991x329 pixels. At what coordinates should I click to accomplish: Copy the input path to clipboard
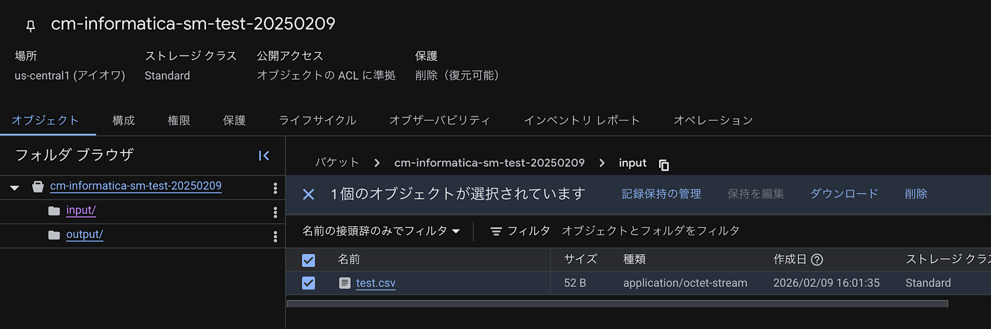coord(664,165)
